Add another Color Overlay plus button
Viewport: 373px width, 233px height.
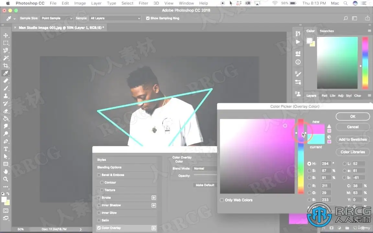click(154, 228)
